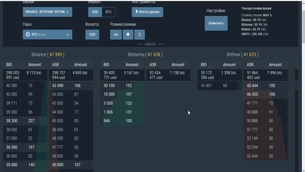Click the Глубина стакана MAX % configuration line
Viewport: 305px width, 172px height.
point(256,15)
